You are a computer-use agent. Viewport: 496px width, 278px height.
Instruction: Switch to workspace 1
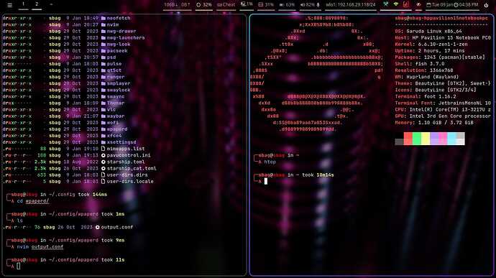pyautogui.click(x=24, y=4)
